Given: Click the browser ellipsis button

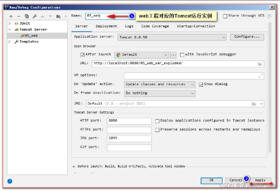Looking at the screenshot, I should pos(173,55).
